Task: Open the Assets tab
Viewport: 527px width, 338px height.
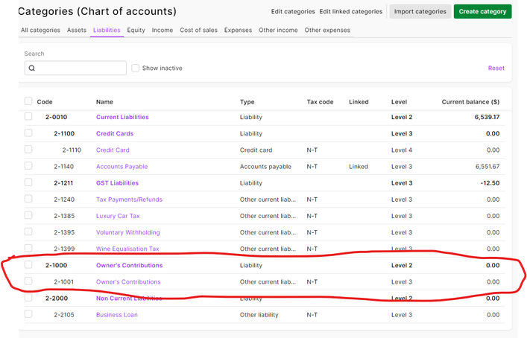Action: point(77,31)
